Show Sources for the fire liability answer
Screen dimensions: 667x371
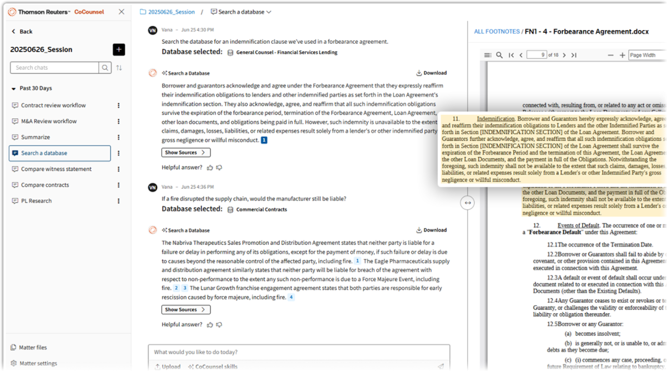coord(186,310)
